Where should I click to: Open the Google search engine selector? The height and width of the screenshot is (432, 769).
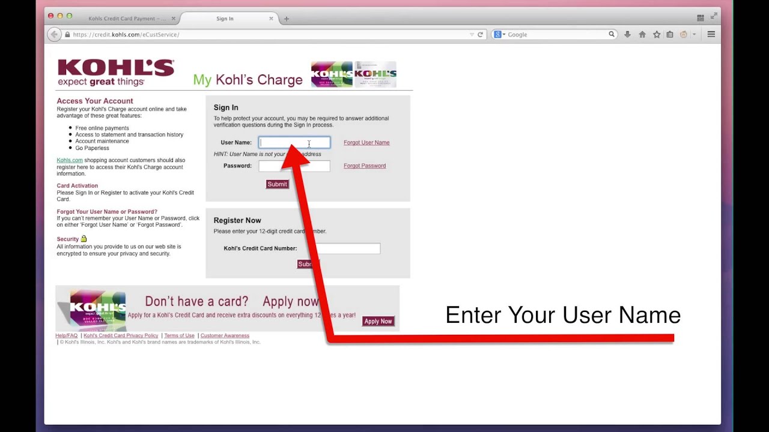point(499,35)
